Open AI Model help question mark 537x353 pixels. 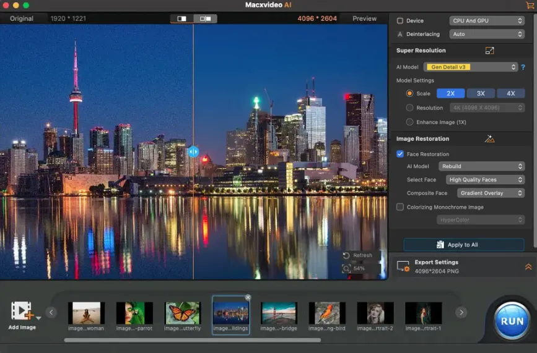[x=523, y=67]
